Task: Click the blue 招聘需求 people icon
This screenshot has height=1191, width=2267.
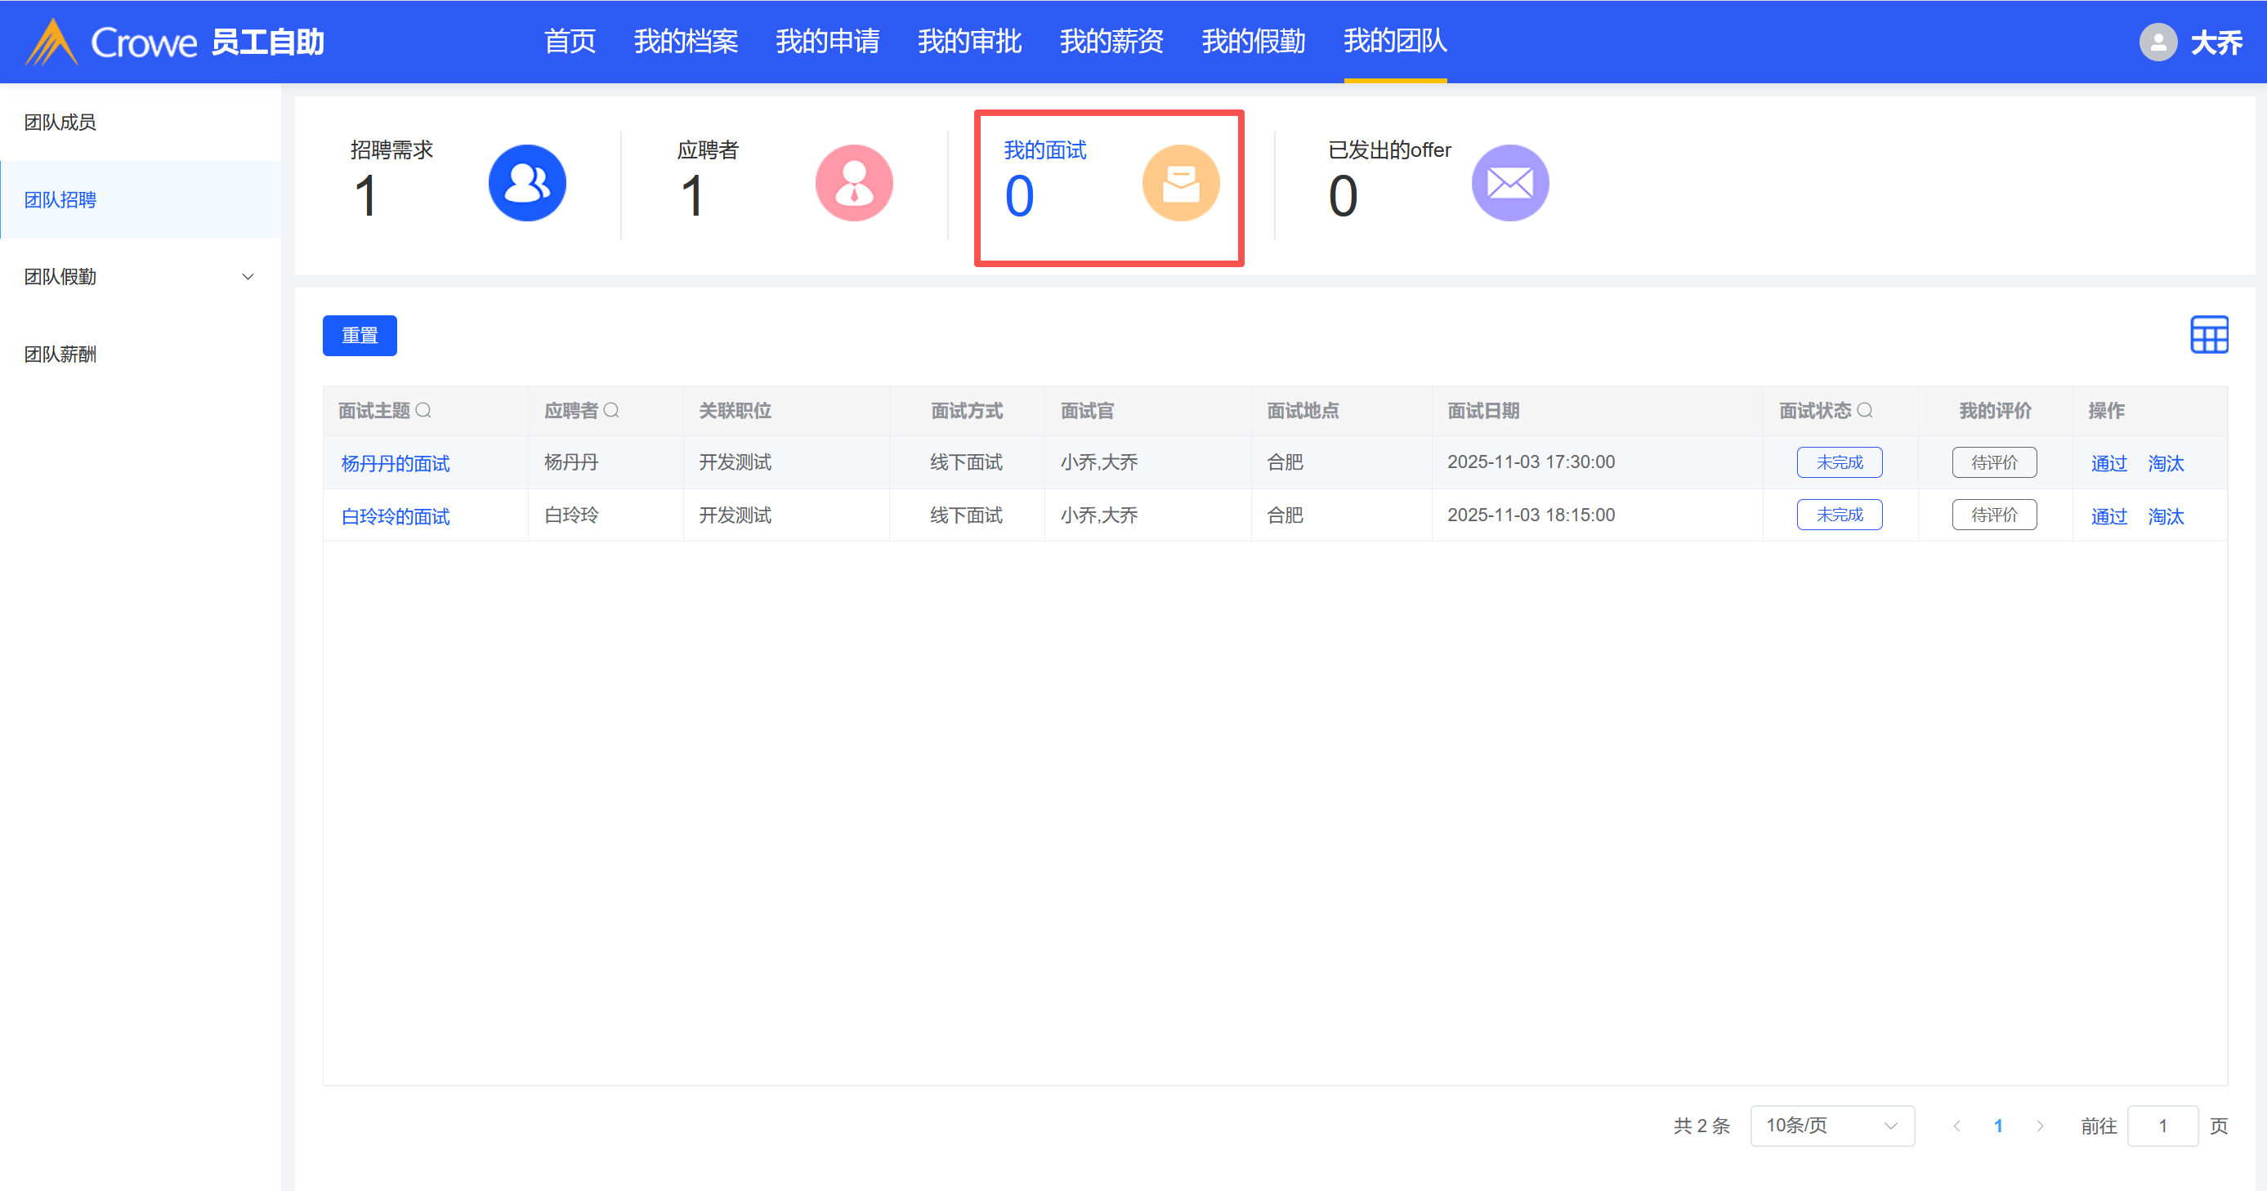Action: (526, 183)
